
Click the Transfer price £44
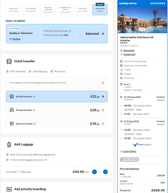coord(163,183)
